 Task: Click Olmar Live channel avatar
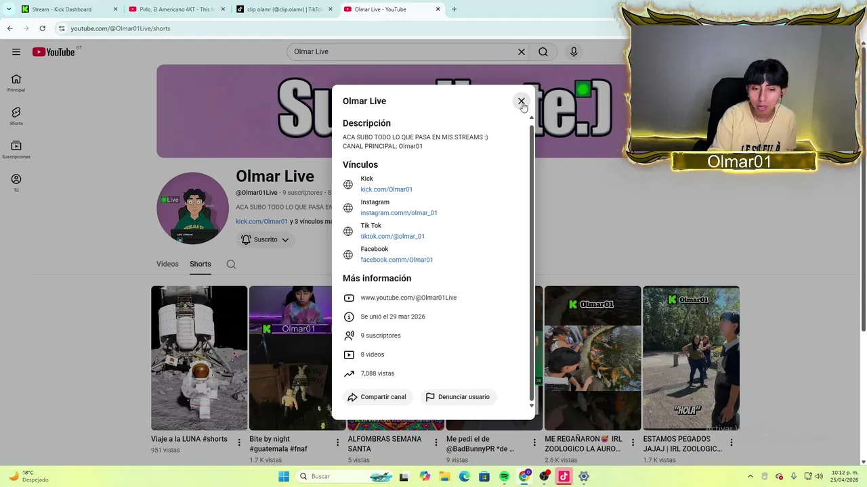(192, 208)
